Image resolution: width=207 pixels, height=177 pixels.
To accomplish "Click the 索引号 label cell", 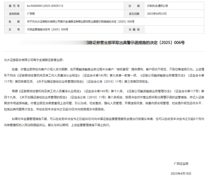I will pyautogui.click(x=14, y=6).
